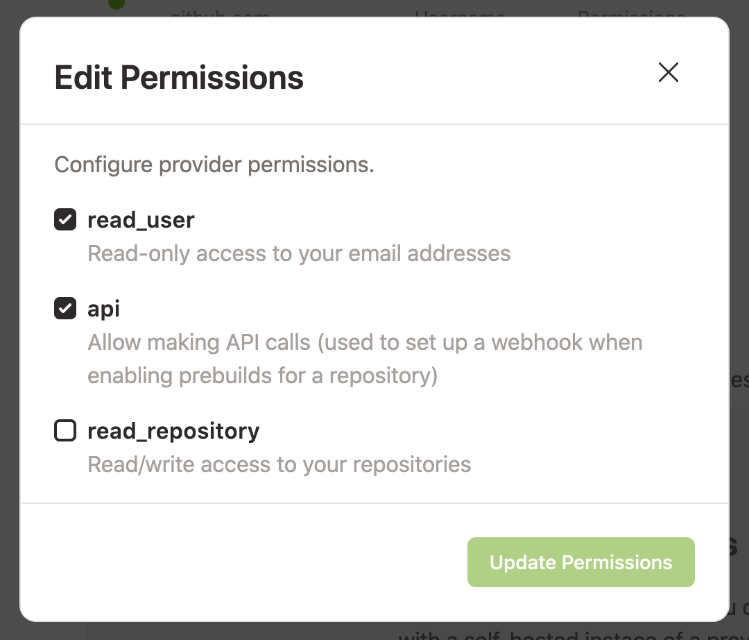The width and height of the screenshot is (749, 640).
Task: Click the checked read_user checkmark icon
Action: 64,219
